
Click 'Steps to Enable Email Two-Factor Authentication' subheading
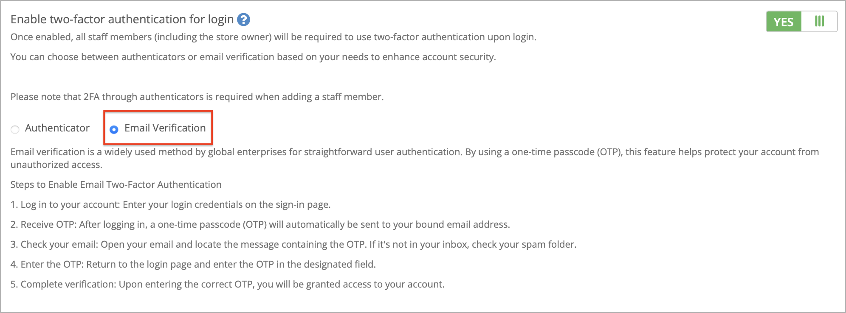[x=116, y=185]
